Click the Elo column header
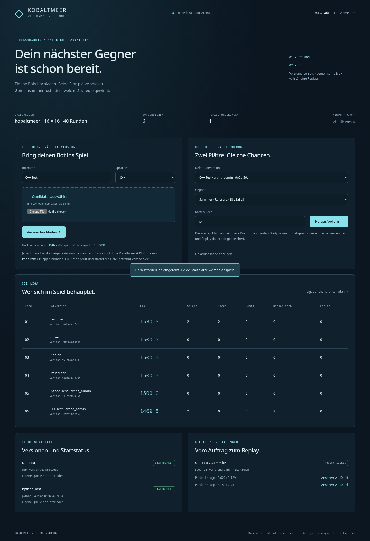The image size is (370, 541). 143,306
